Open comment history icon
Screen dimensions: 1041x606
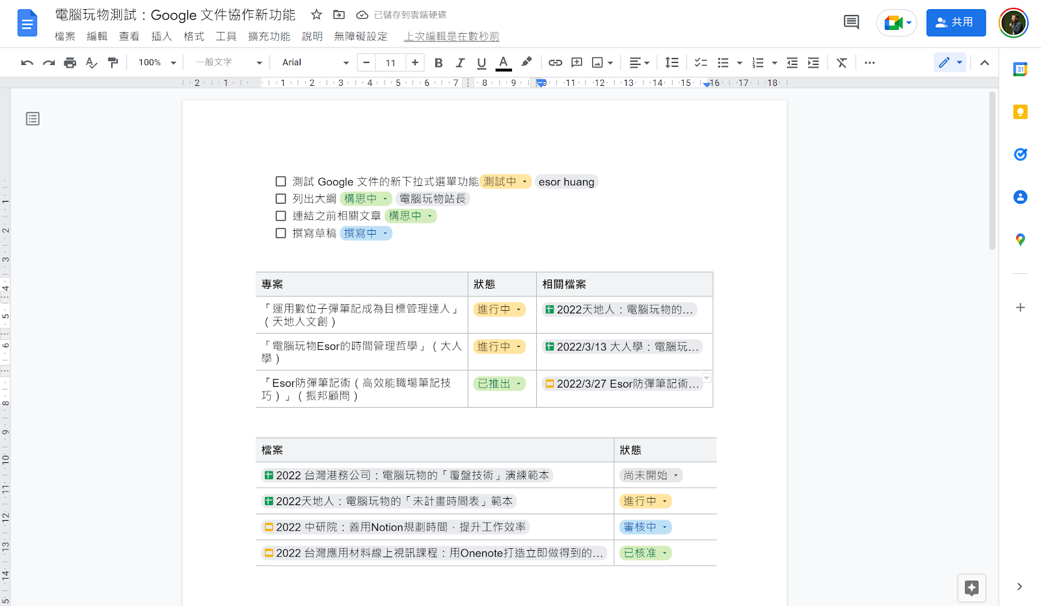851,22
